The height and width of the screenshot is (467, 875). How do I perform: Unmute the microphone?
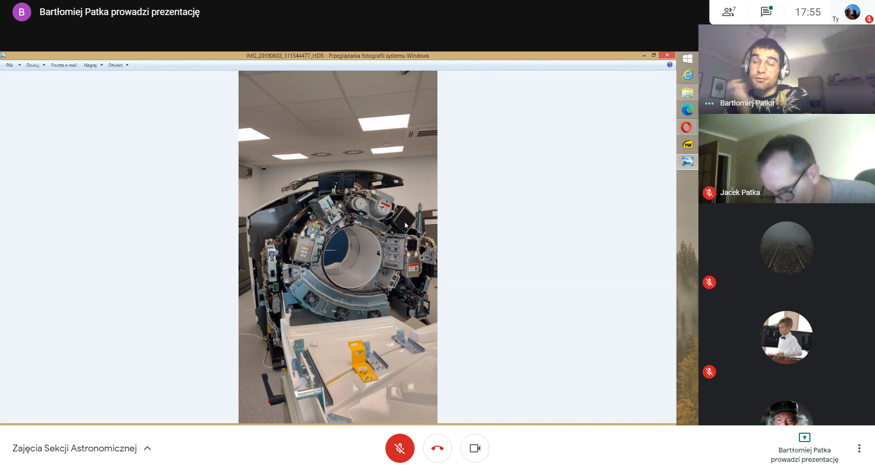coord(399,448)
